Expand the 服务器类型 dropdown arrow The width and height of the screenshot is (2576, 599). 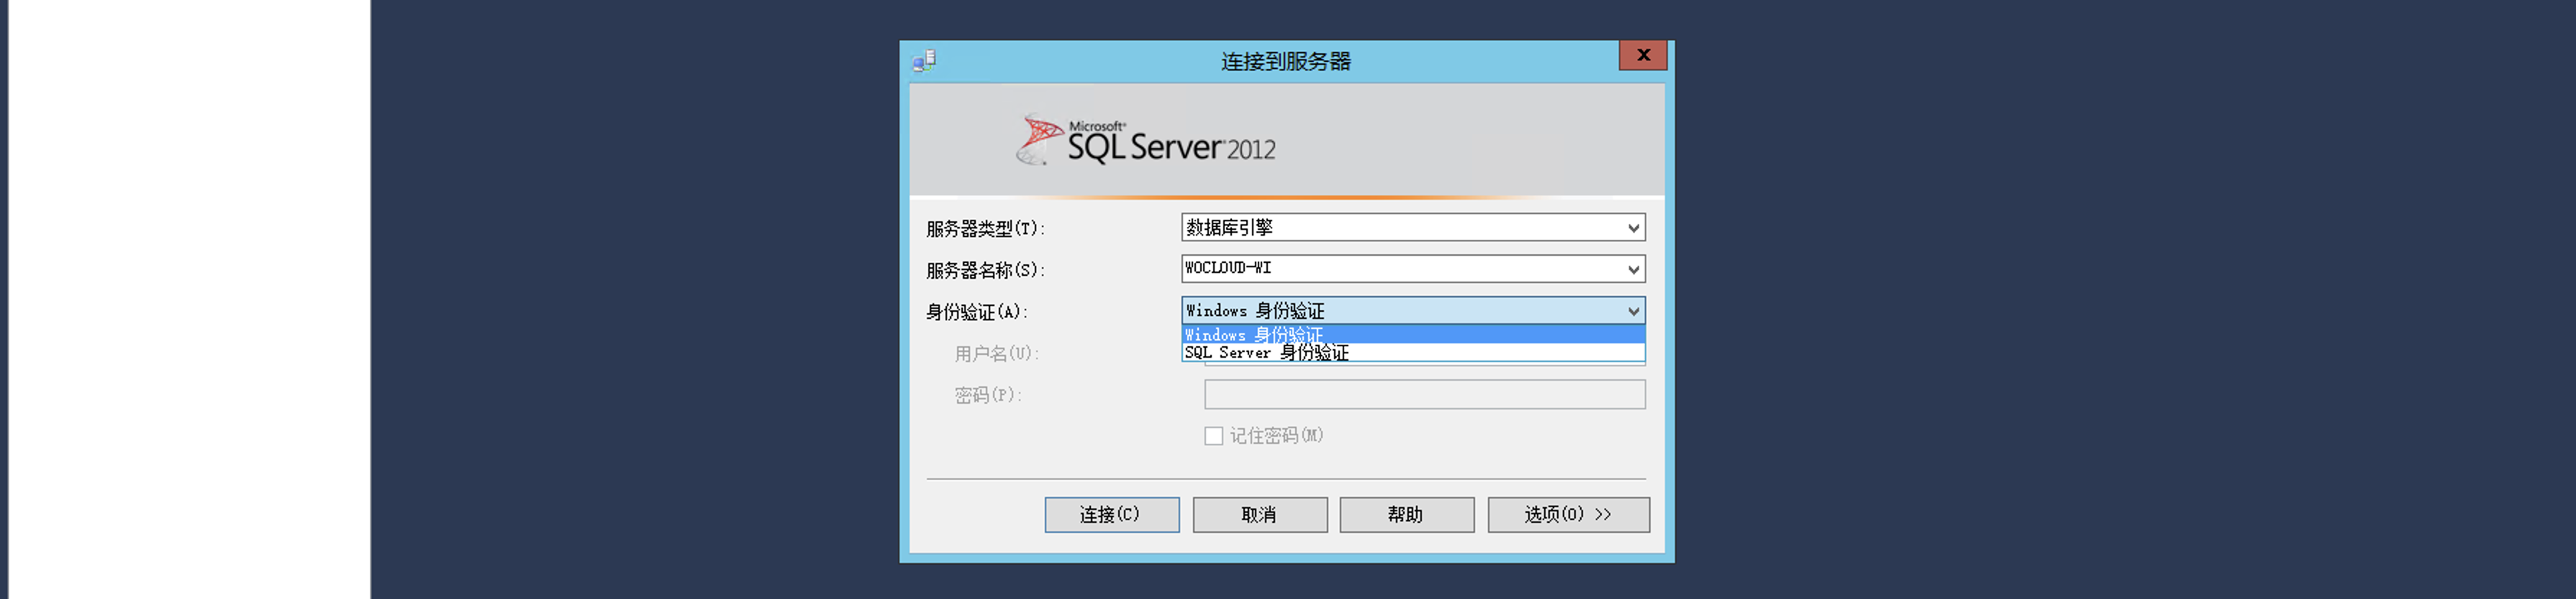coord(1632,228)
